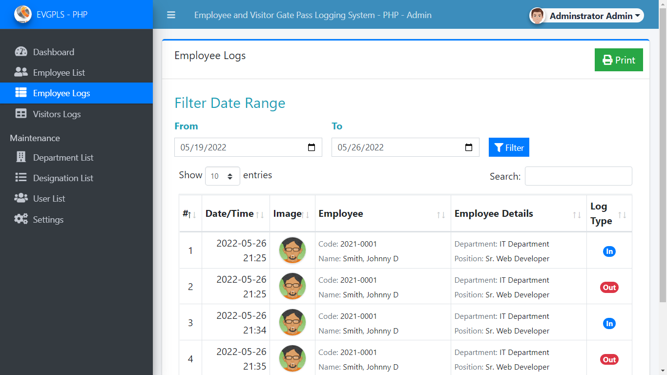Screen dimensions: 667x375
Task: Sort table by Date/Time column
Action: (x=236, y=214)
